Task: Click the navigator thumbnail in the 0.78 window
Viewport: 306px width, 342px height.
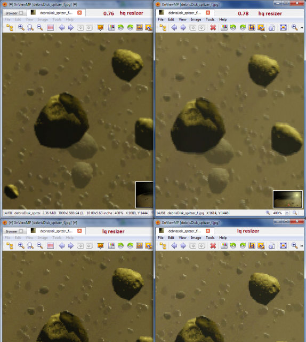Action: pyautogui.click(x=288, y=199)
